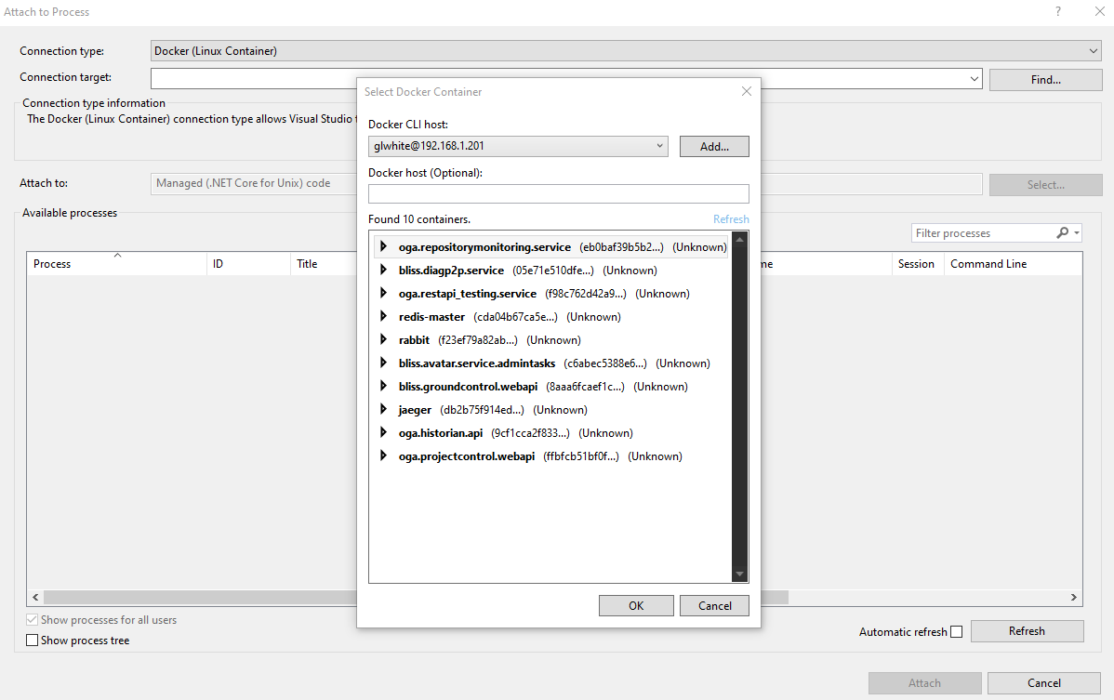The width and height of the screenshot is (1114, 700).
Task: Click the Find... button
Action: (x=1045, y=80)
